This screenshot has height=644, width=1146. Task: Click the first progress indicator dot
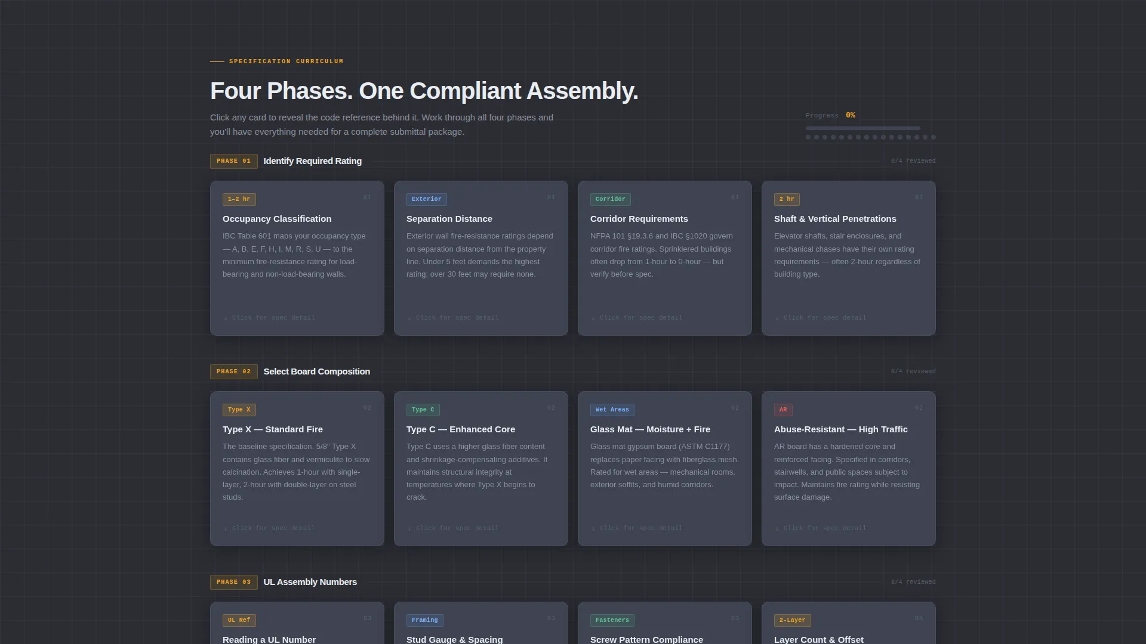[808, 137]
